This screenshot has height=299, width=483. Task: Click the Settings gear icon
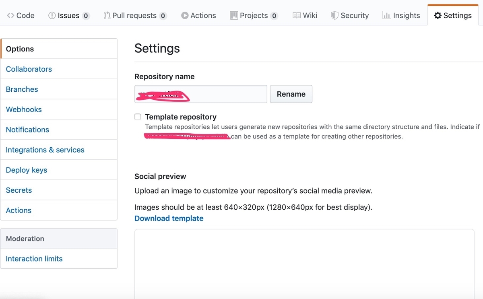[x=438, y=16]
